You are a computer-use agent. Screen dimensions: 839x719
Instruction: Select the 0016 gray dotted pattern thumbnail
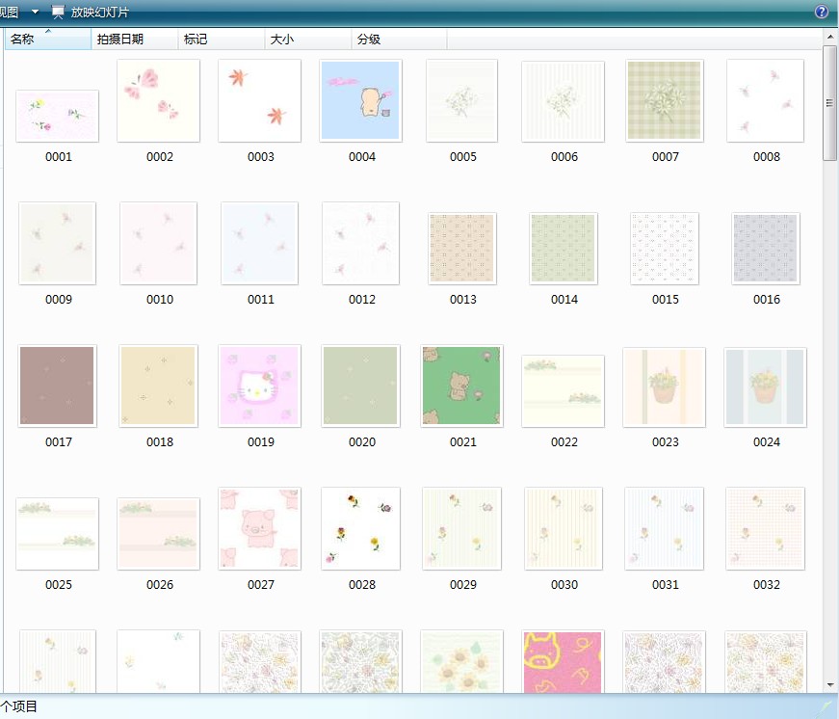(x=765, y=249)
